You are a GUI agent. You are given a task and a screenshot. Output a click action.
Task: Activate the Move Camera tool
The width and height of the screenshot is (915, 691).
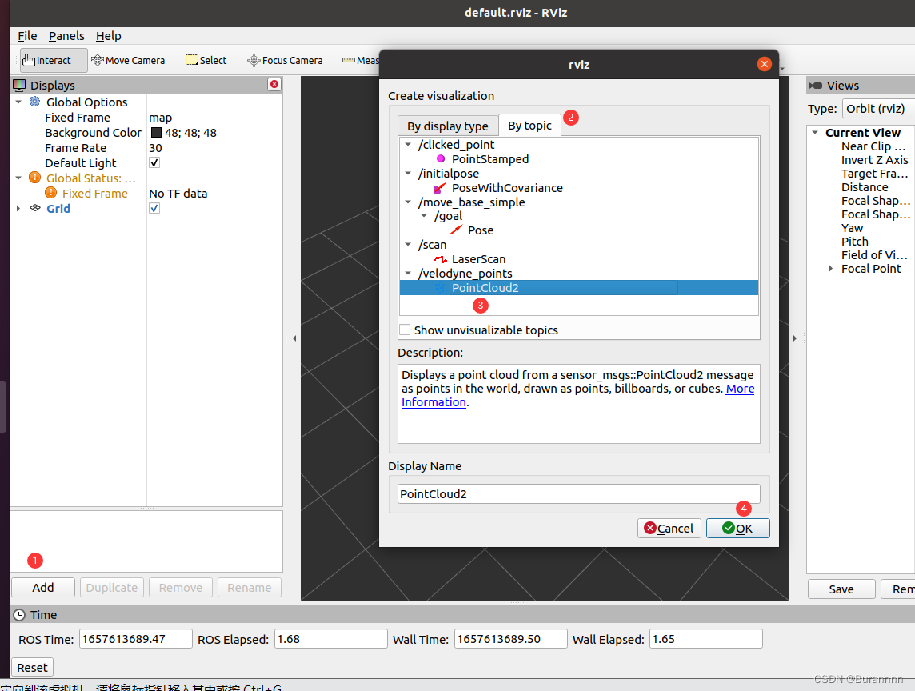point(128,60)
